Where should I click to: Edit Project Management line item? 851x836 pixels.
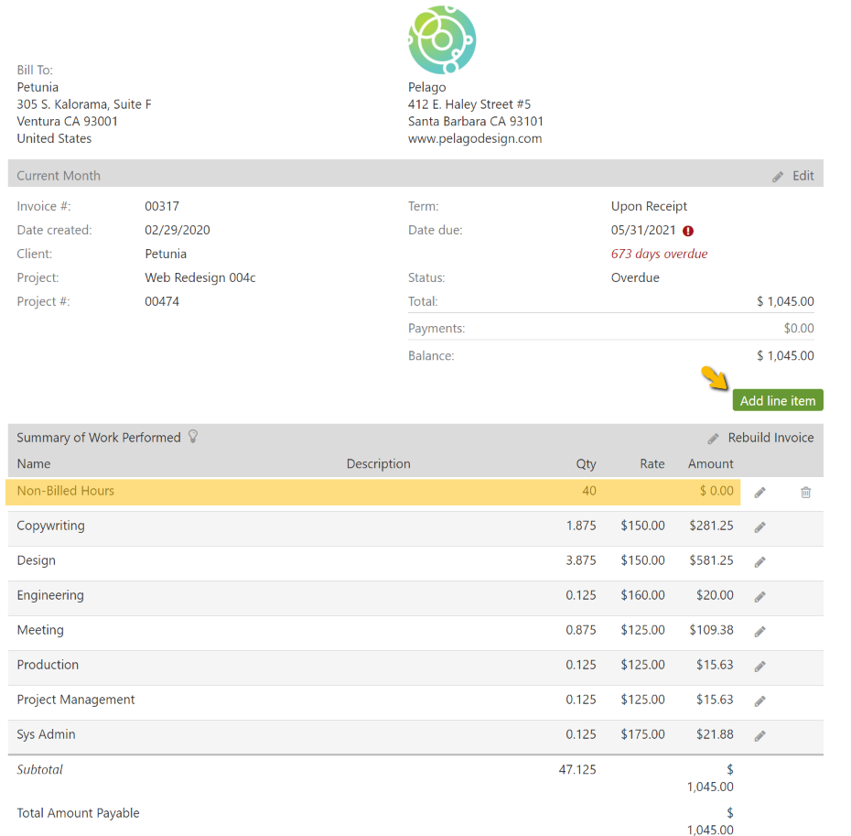tap(759, 701)
